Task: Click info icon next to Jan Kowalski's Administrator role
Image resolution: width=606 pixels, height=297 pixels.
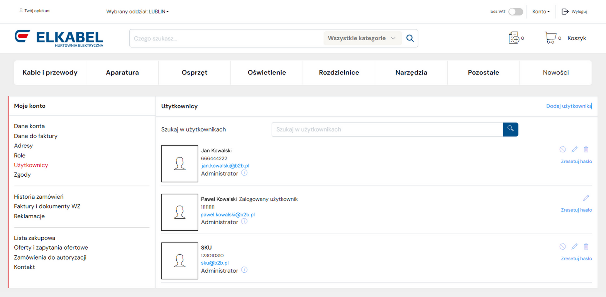Action: click(244, 173)
